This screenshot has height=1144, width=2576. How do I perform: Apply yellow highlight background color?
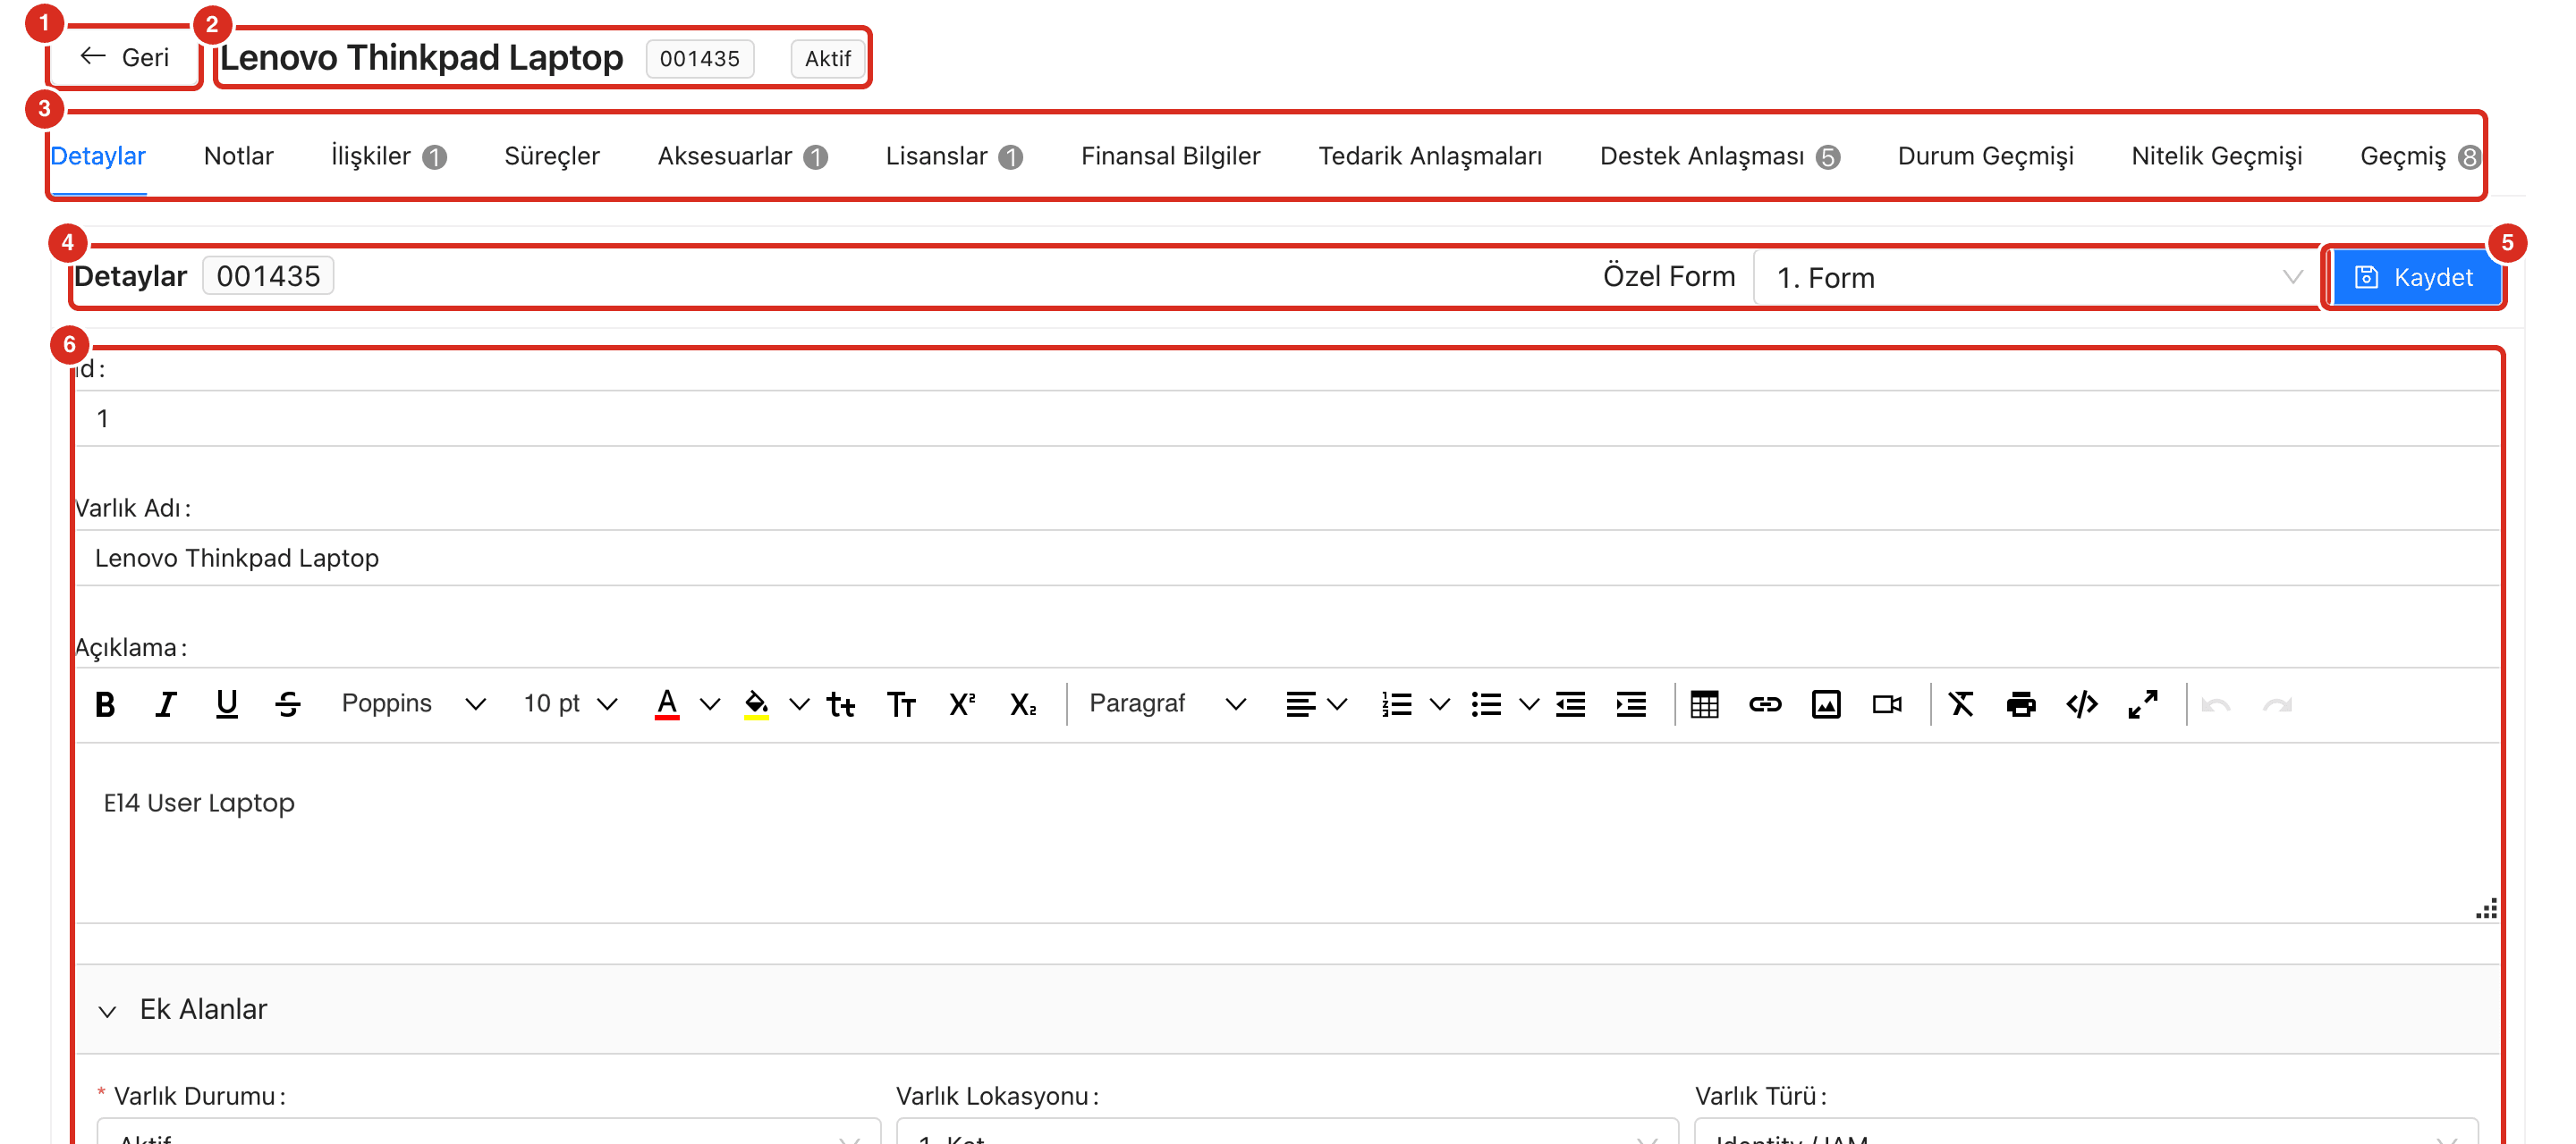point(757,704)
